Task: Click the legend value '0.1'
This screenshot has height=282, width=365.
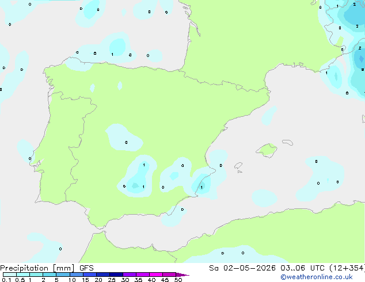Action: pyautogui.click(x=6, y=280)
